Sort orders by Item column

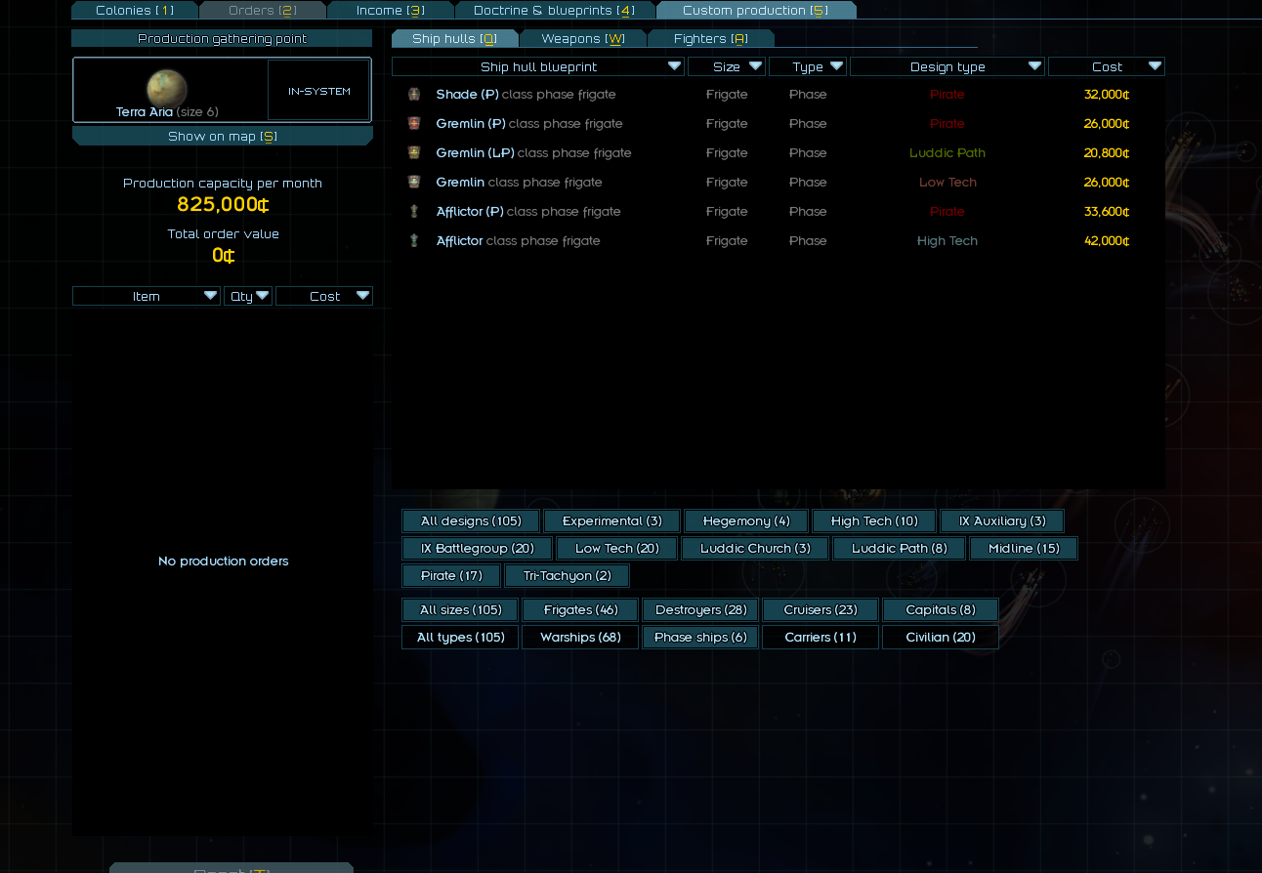point(147,296)
